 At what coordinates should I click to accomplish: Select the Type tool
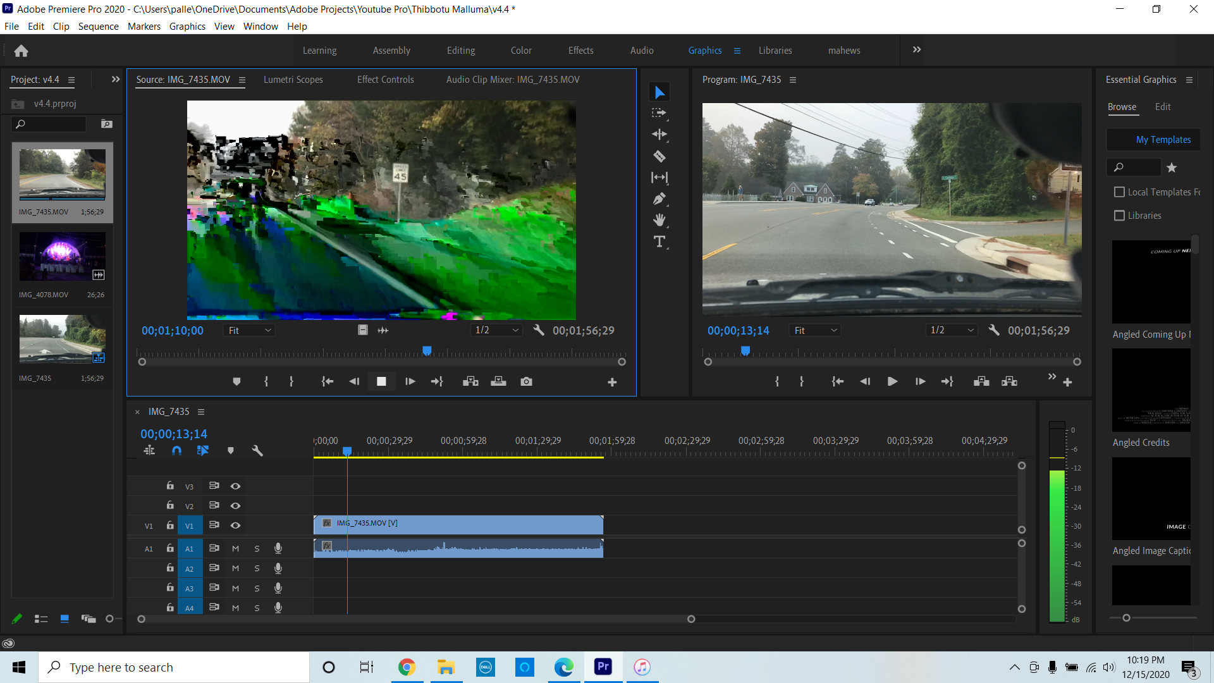pos(659,242)
